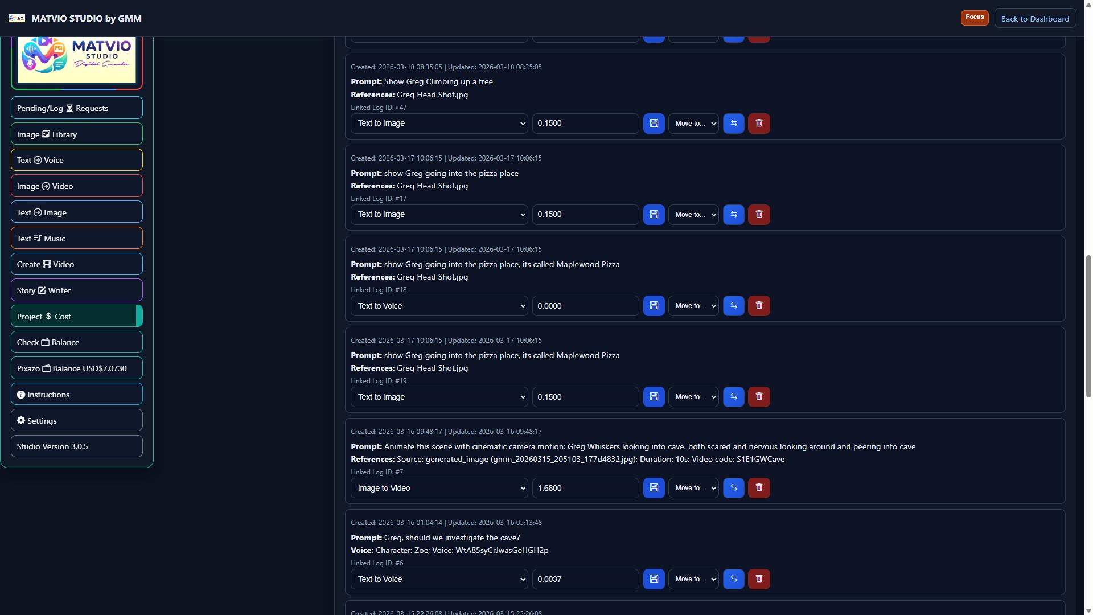
Task: Open the Text Music tool
Action: point(77,239)
